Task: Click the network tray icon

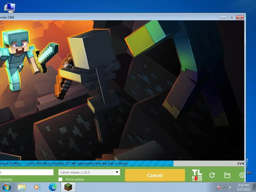Action: coord(225,187)
